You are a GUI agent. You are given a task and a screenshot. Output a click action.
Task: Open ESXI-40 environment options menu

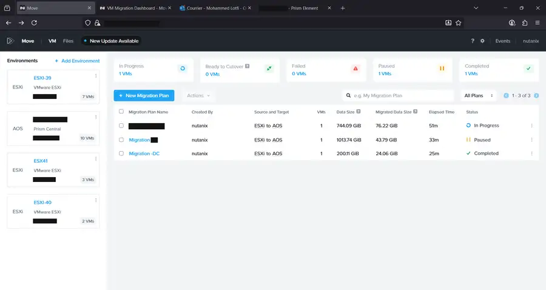(x=96, y=200)
